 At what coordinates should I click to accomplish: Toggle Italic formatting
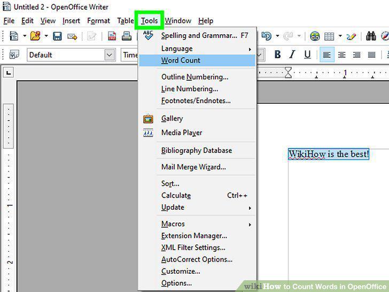click(292, 55)
